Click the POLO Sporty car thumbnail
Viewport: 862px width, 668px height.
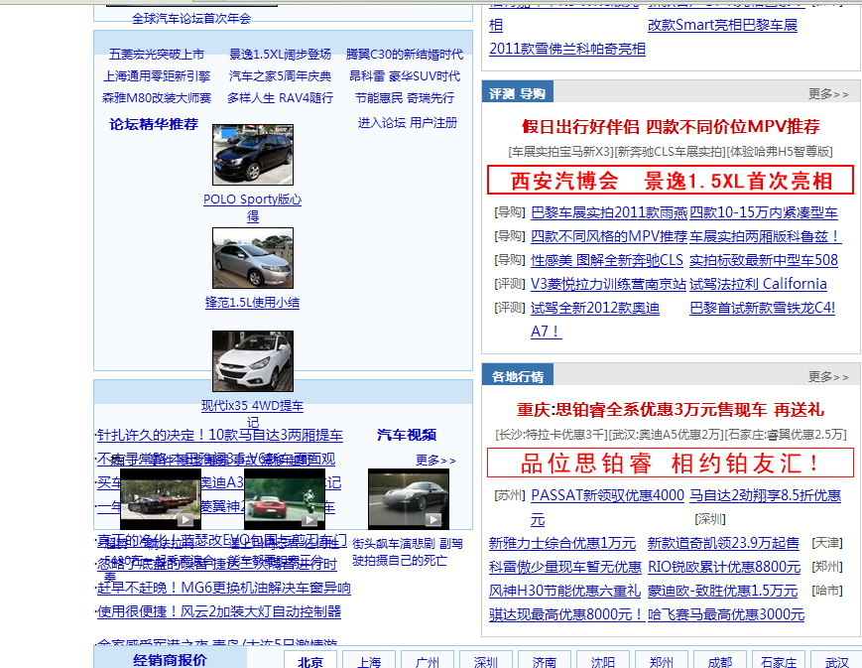[x=253, y=155]
